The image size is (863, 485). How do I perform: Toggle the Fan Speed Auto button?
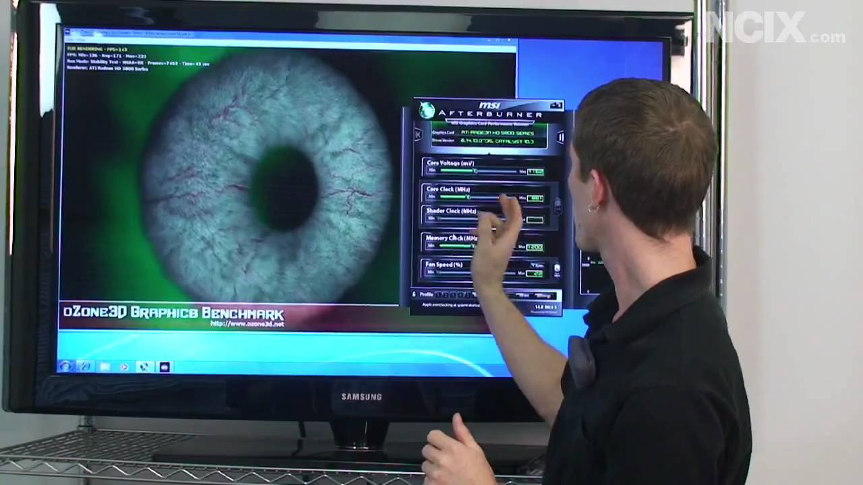coord(537,265)
